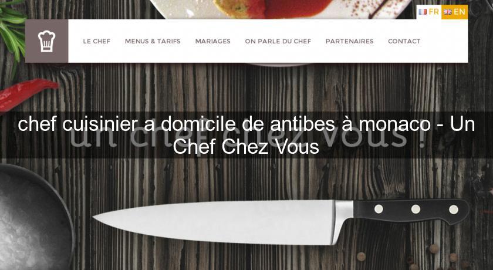The width and height of the screenshot is (493, 270).
Task: Click the French flag icon
Action: click(x=423, y=12)
